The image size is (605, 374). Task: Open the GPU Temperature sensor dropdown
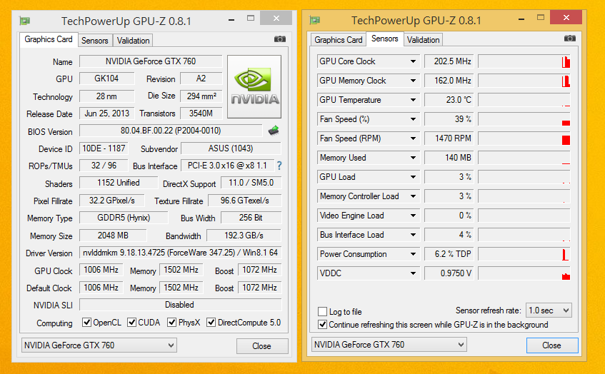click(413, 100)
